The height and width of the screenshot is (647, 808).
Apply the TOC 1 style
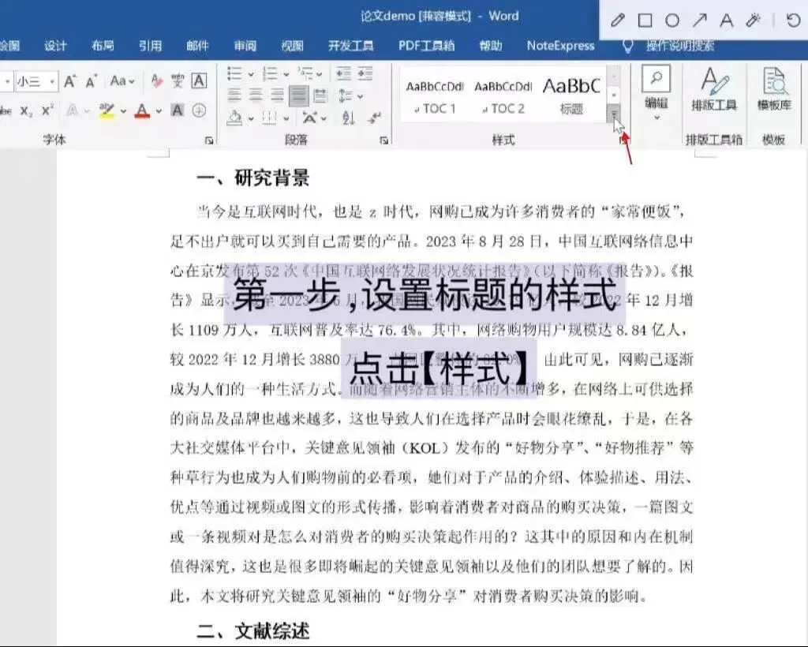(435, 96)
